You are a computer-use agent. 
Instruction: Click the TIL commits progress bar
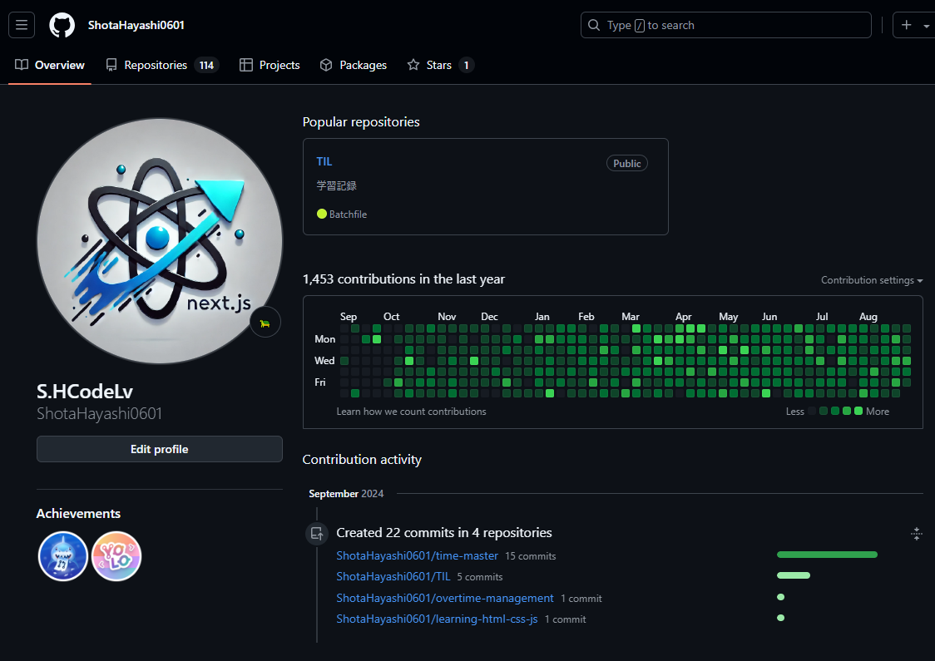(x=794, y=575)
